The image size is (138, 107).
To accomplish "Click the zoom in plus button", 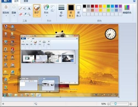I will click(131, 104).
